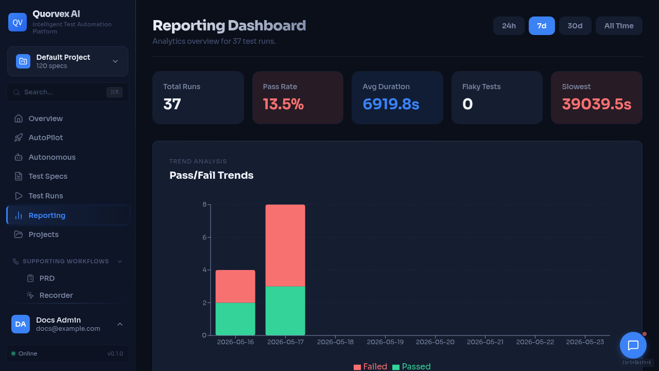Select the 30d time range
Viewport: 659px width, 371px height.
click(575, 26)
